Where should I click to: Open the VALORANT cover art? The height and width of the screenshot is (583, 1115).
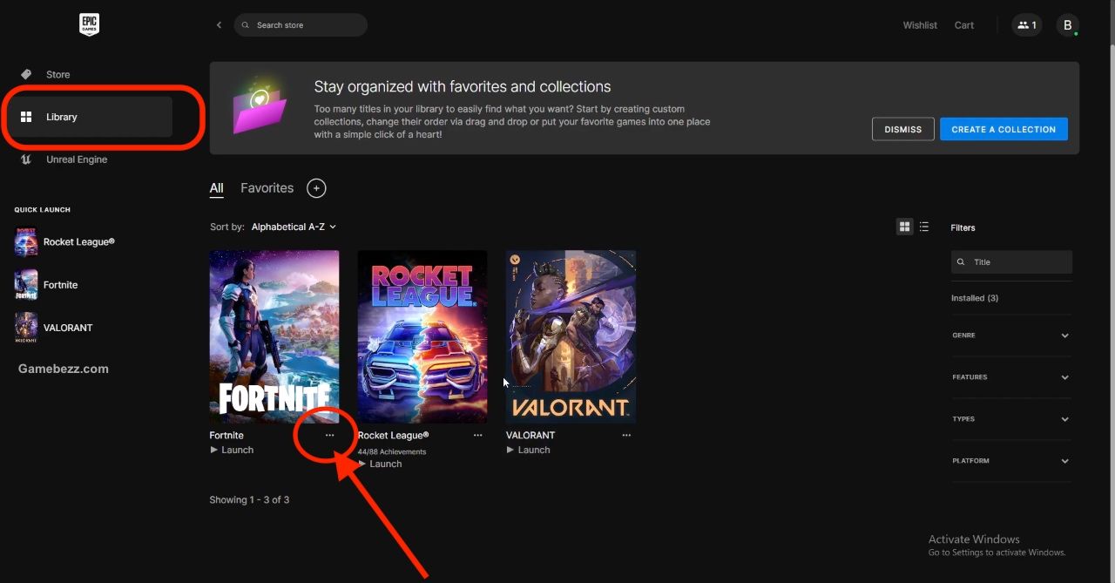pos(571,336)
